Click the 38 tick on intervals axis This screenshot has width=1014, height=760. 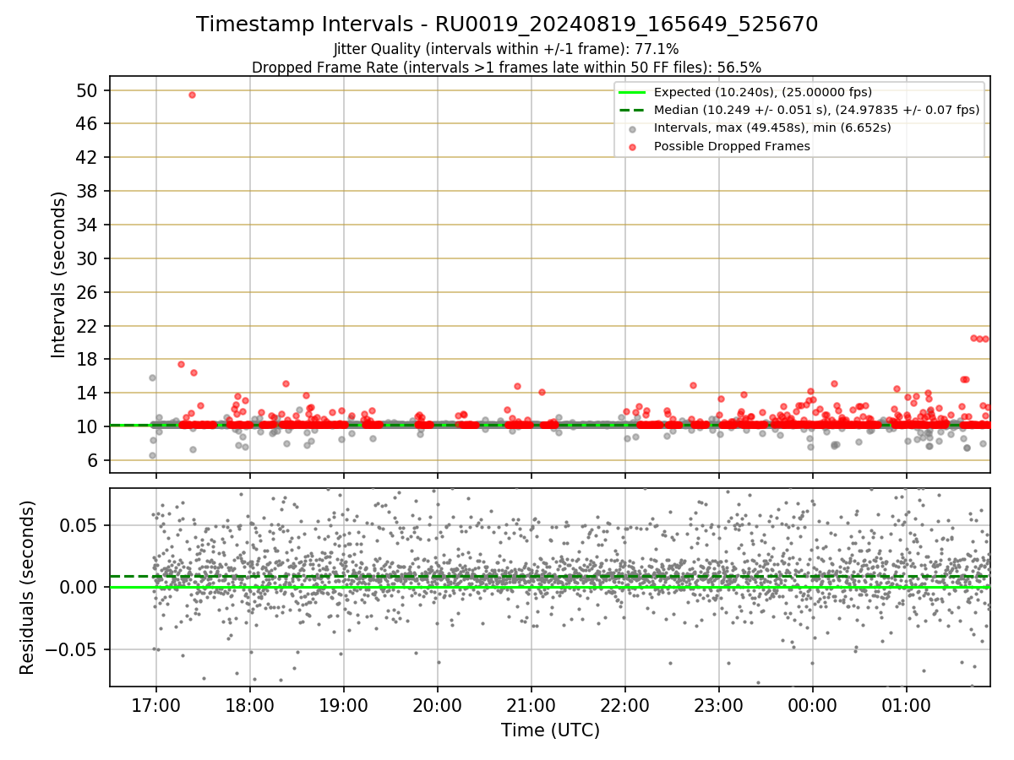tap(88, 191)
